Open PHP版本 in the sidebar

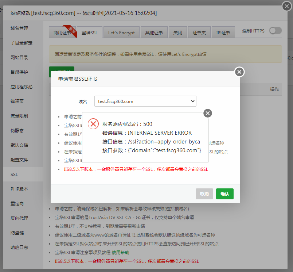(x=23, y=189)
